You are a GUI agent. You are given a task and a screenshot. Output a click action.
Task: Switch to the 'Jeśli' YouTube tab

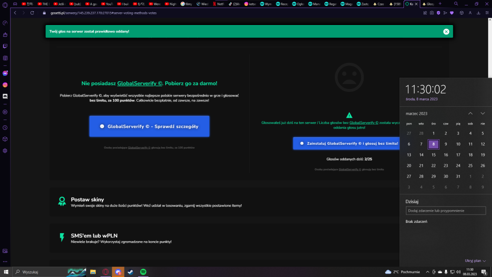coord(59,4)
